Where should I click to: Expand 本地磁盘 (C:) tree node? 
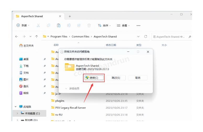(17, 113)
